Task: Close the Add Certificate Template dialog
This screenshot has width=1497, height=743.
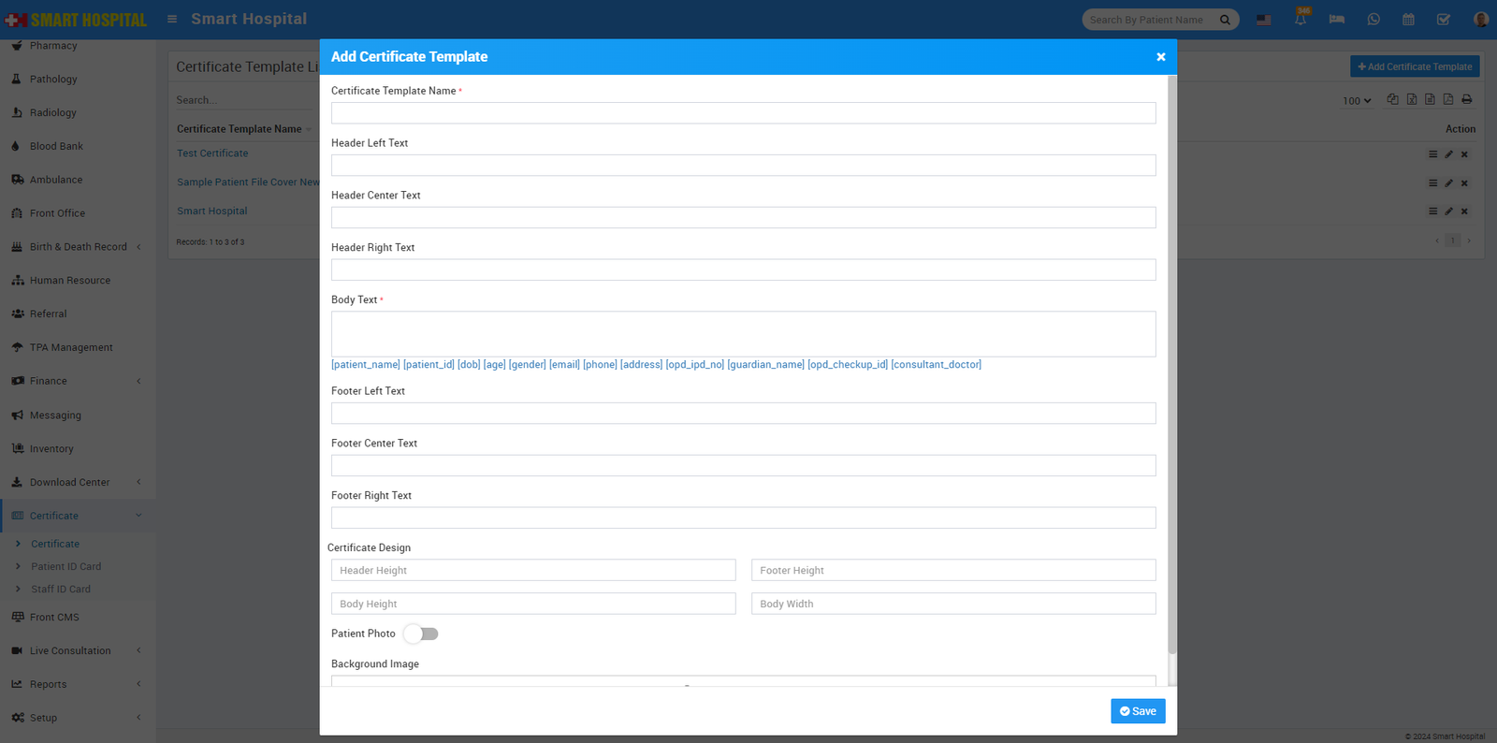Action: (1160, 57)
